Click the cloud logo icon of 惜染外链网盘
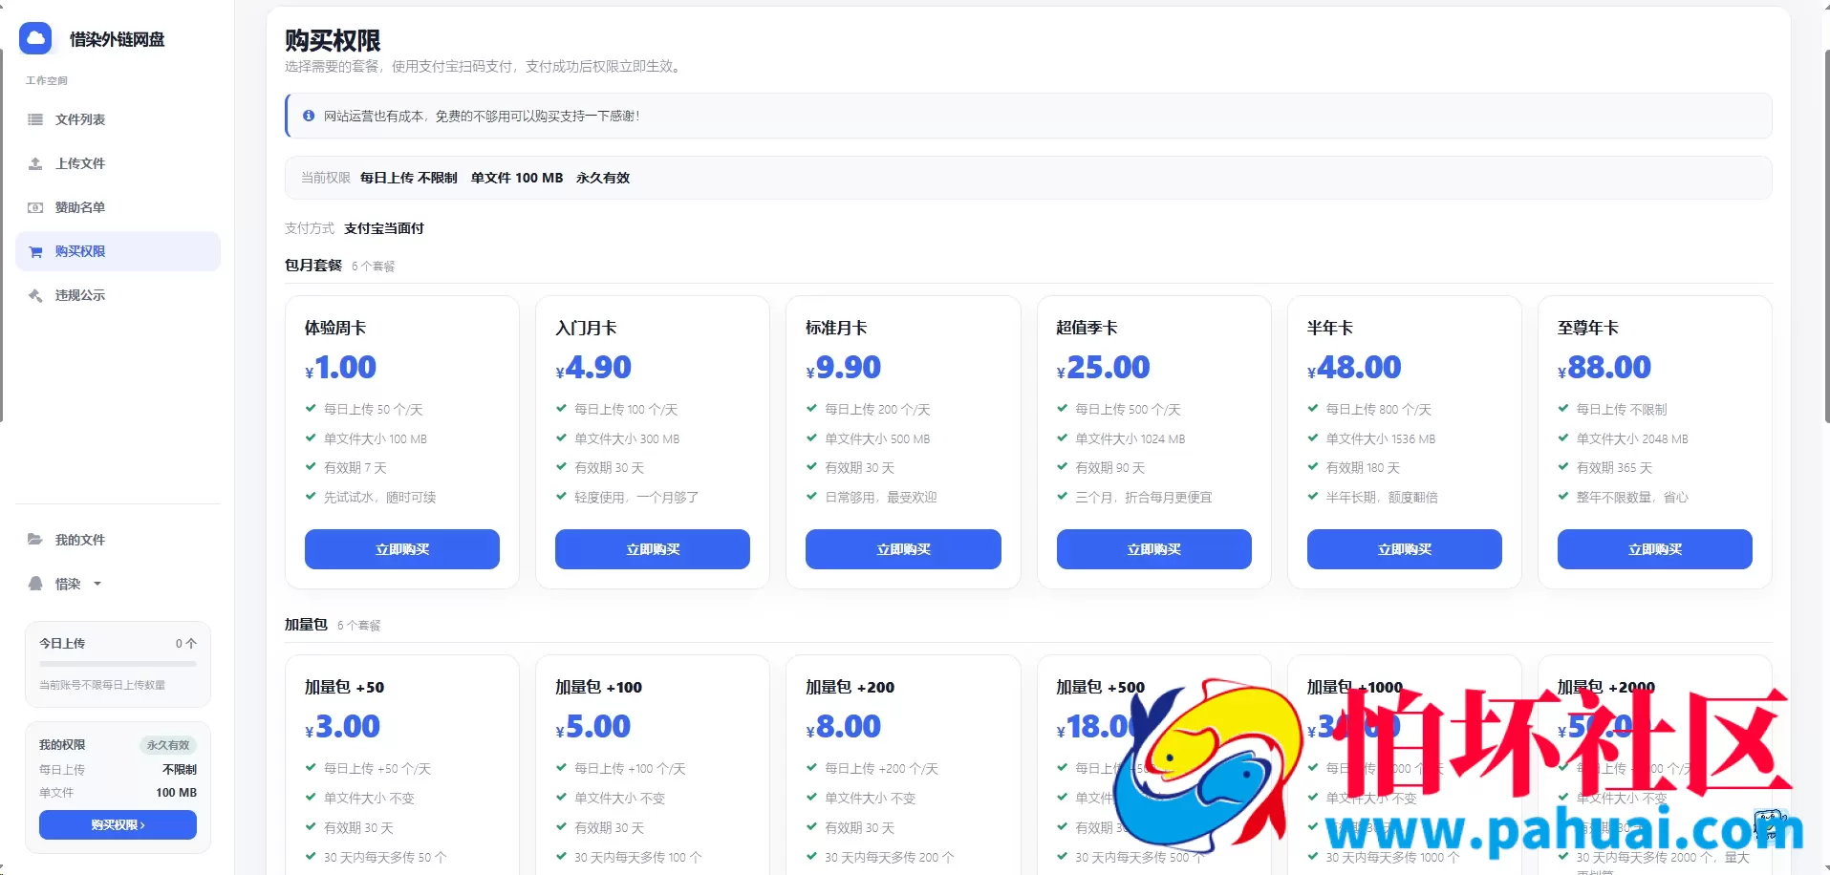Viewport: 1830px width, 875px height. 35,38
